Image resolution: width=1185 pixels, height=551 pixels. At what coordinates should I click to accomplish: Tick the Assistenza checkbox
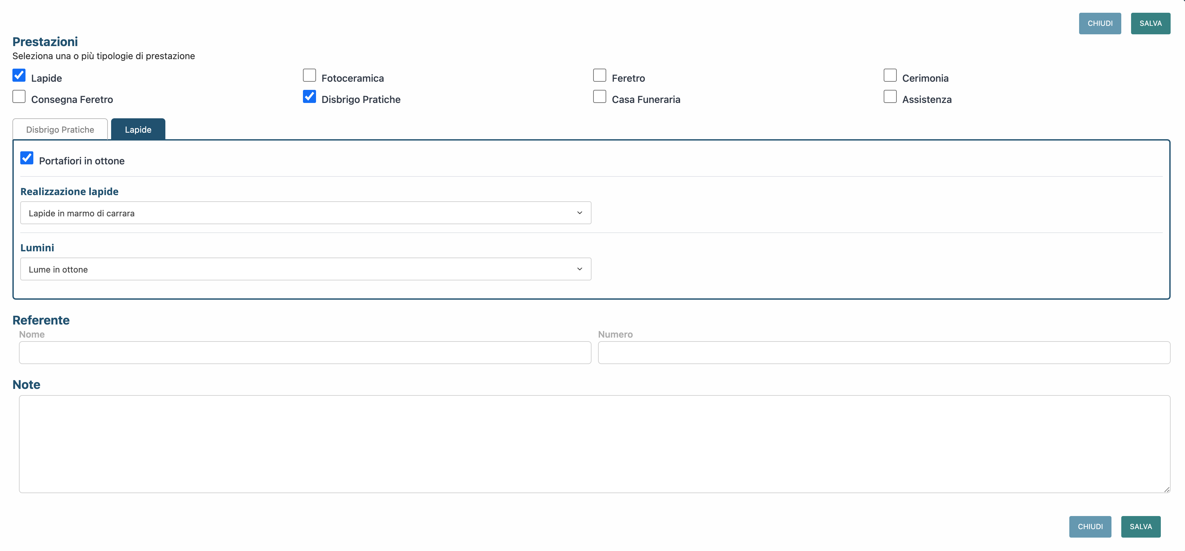(x=890, y=97)
